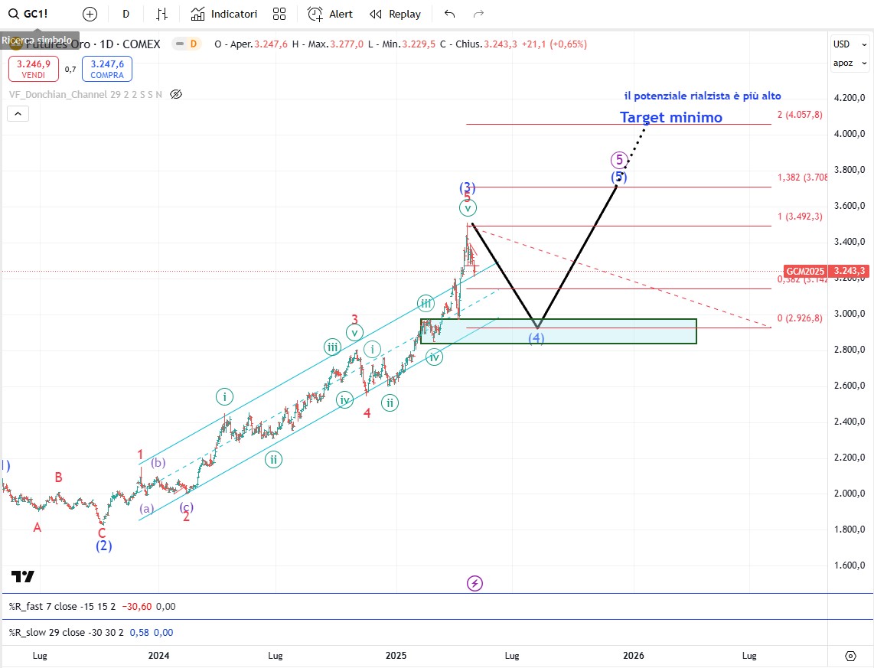Click the 1.600,0 price axis label

(x=850, y=565)
